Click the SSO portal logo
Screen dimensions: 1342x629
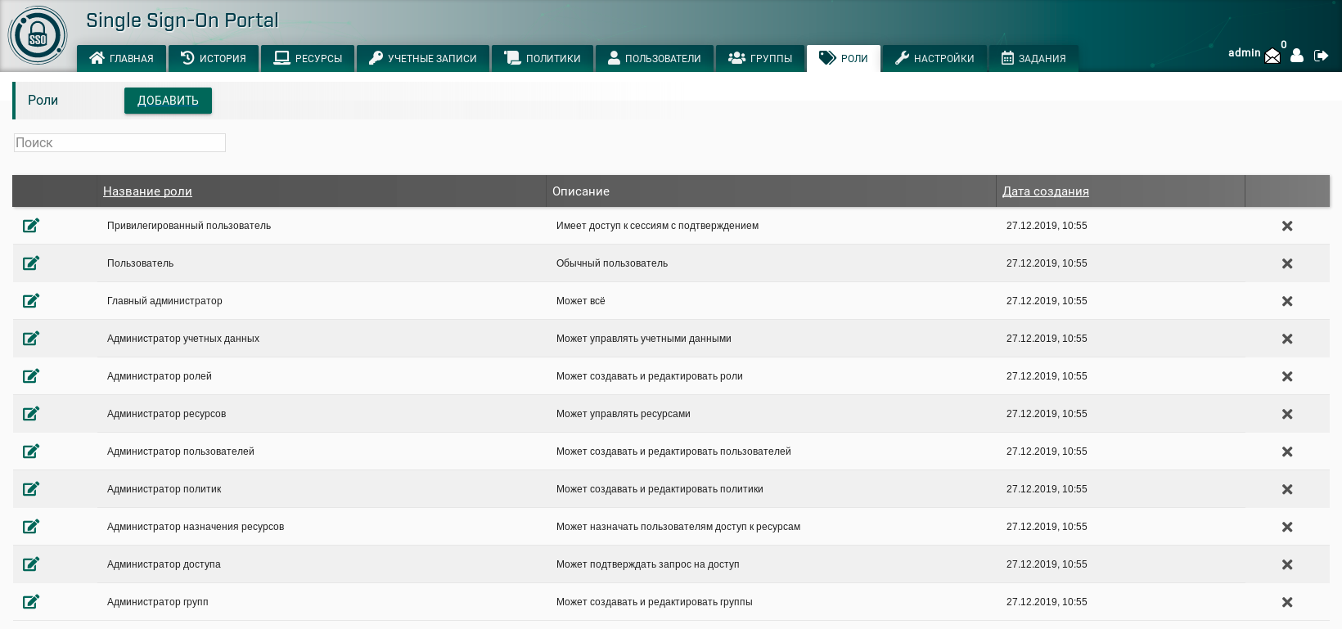coord(38,36)
